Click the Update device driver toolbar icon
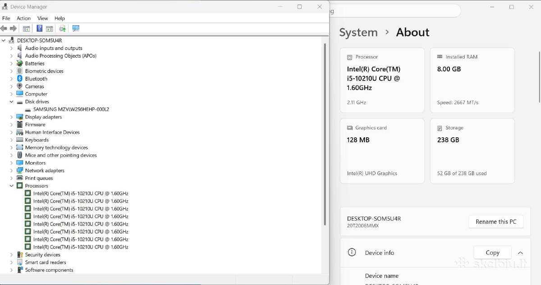 (x=63, y=28)
